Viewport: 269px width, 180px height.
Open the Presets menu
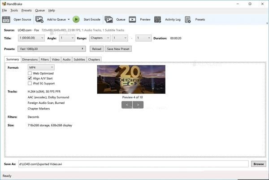coord(26,10)
